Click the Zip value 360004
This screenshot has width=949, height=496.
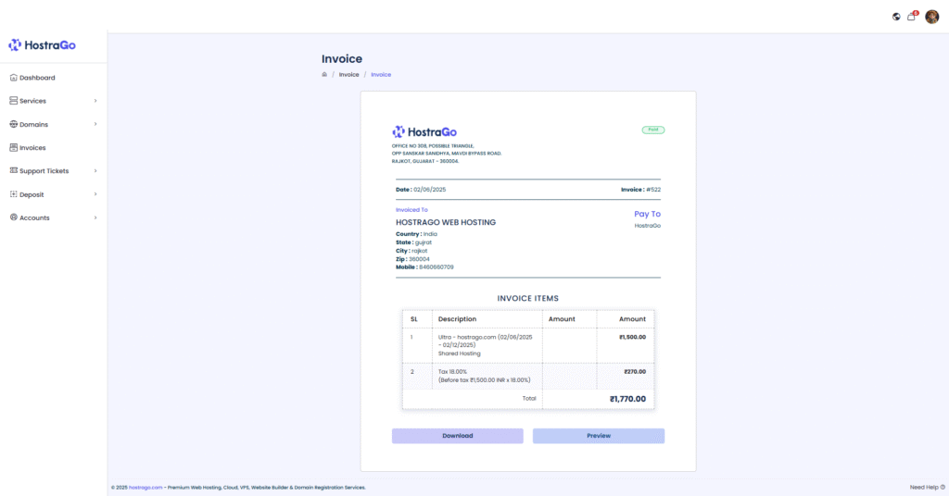(419, 258)
